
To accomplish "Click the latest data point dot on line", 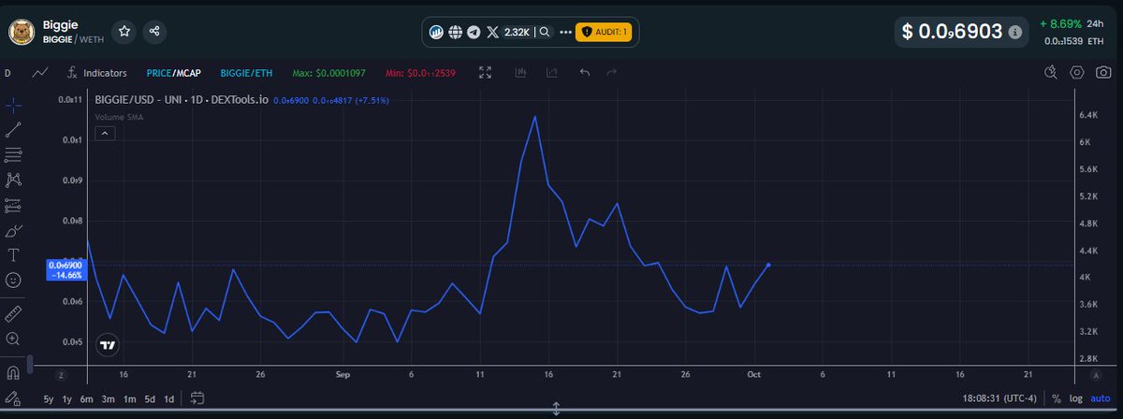I will pos(768,266).
